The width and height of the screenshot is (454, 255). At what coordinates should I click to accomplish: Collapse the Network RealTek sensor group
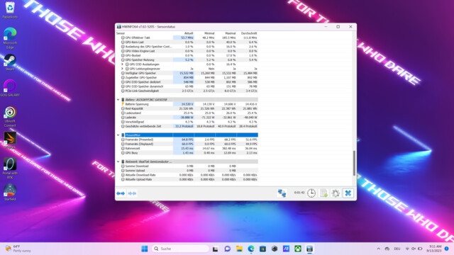(x=118, y=161)
